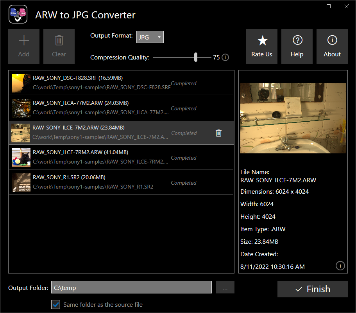Select the RAW_SONY_DSC-F828.SRF row
This screenshot has width=356, height=313.
(121, 83)
